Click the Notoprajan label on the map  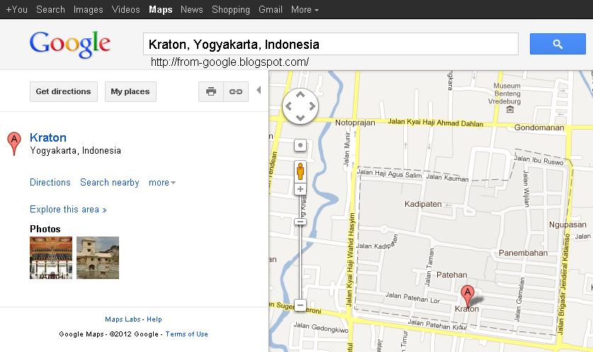point(355,123)
